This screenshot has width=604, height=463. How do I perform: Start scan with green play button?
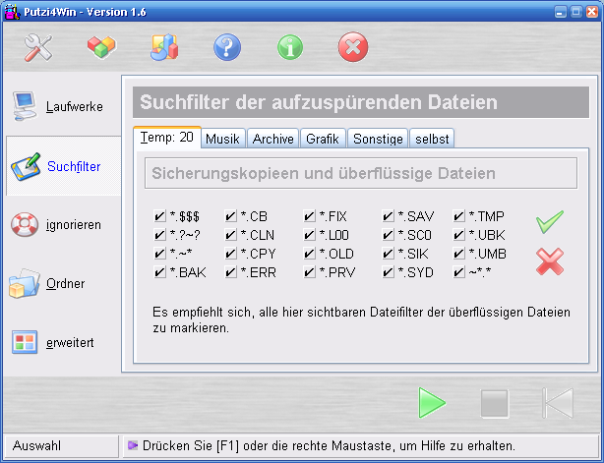[432, 403]
